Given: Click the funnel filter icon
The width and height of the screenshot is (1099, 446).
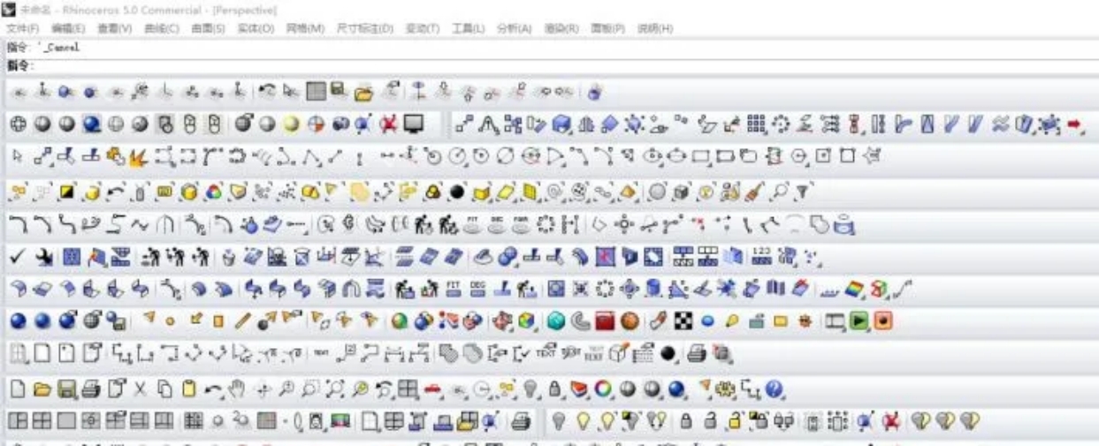Looking at the screenshot, I should [803, 191].
